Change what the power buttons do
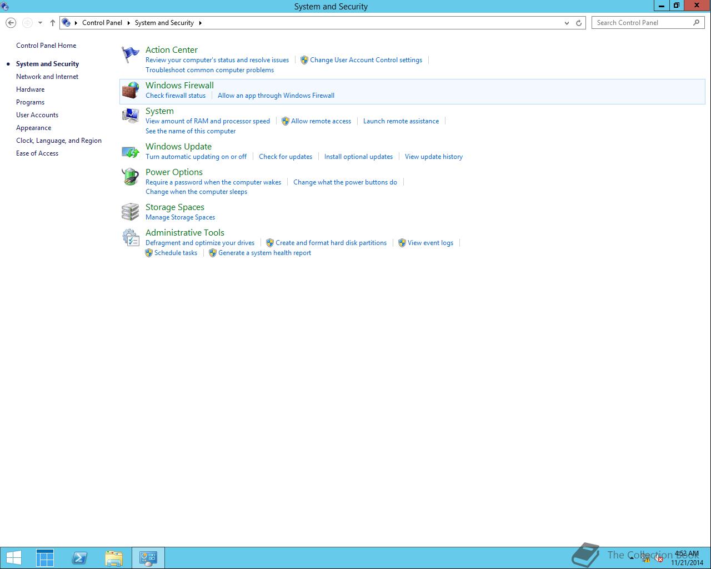Viewport: 711px width, 569px height. (x=345, y=182)
